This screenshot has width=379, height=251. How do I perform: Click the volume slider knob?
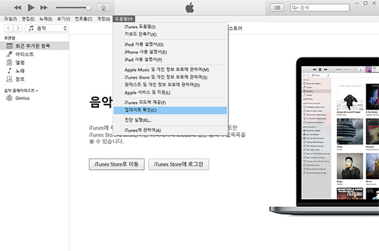(x=89, y=8)
